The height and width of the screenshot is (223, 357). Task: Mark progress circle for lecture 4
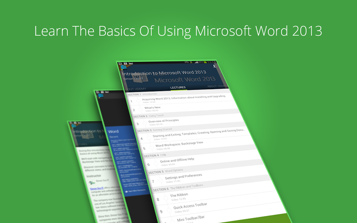tap(149, 138)
